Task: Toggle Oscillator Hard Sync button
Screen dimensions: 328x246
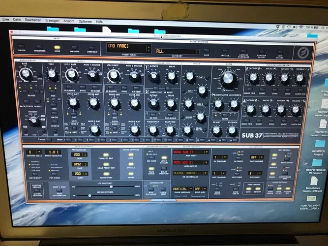Action: pos(156,89)
